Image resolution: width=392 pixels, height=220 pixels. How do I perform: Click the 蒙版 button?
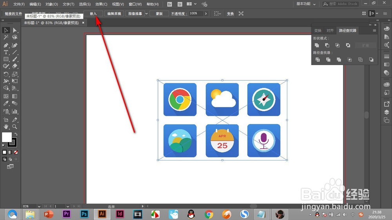159,14
